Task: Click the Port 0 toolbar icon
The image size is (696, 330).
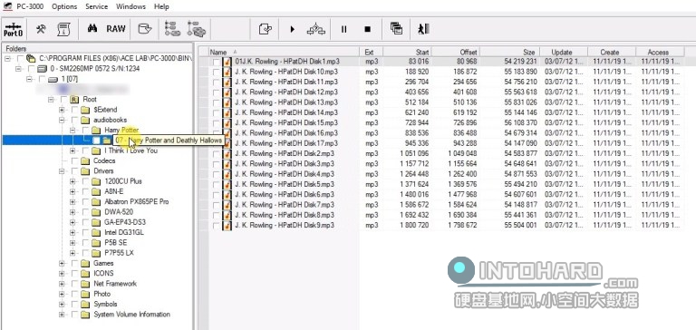Action: pyautogui.click(x=14, y=29)
